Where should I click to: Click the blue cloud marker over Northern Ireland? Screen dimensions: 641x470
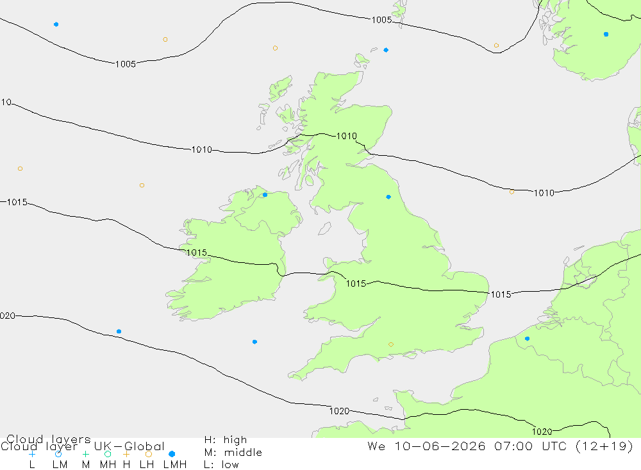tap(265, 195)
